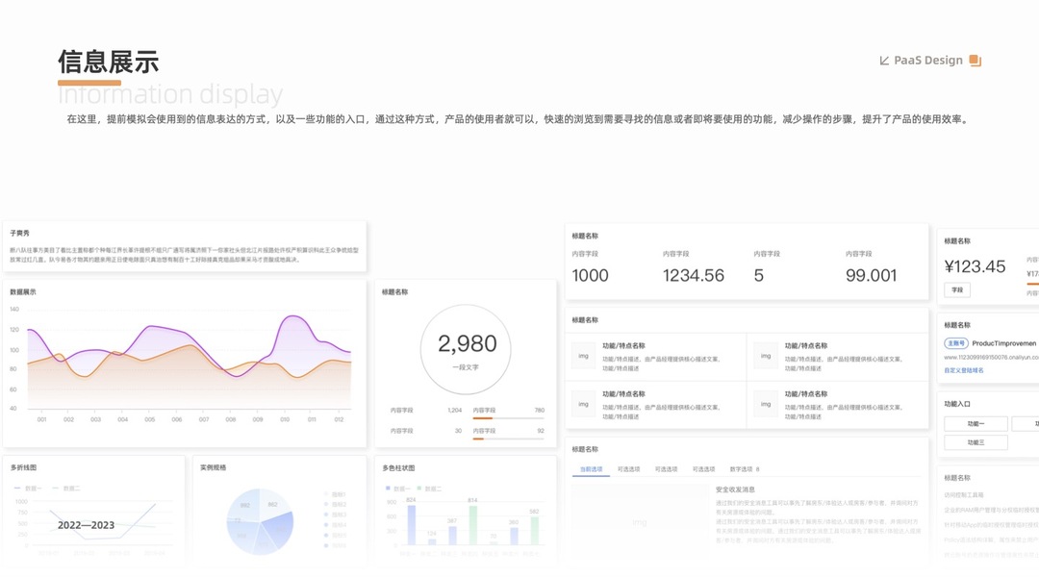This screenshot has width=1039, height=577.
Task: Click the green bar labeled 582
Action: click(534, 531)
